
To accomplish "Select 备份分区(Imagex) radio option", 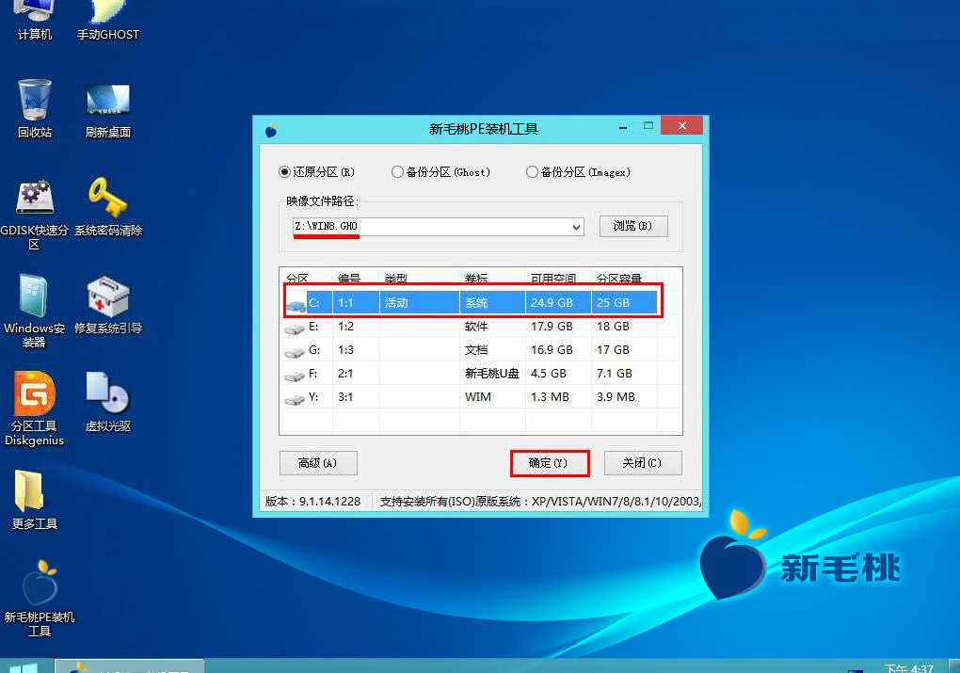I will (x=578, y=172).
